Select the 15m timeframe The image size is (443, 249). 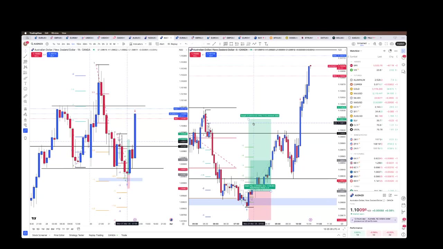[79, 44]
